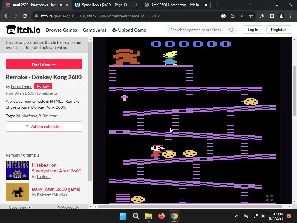
Task: Open clock showing 2:12 PM
Action: (276, 216)
